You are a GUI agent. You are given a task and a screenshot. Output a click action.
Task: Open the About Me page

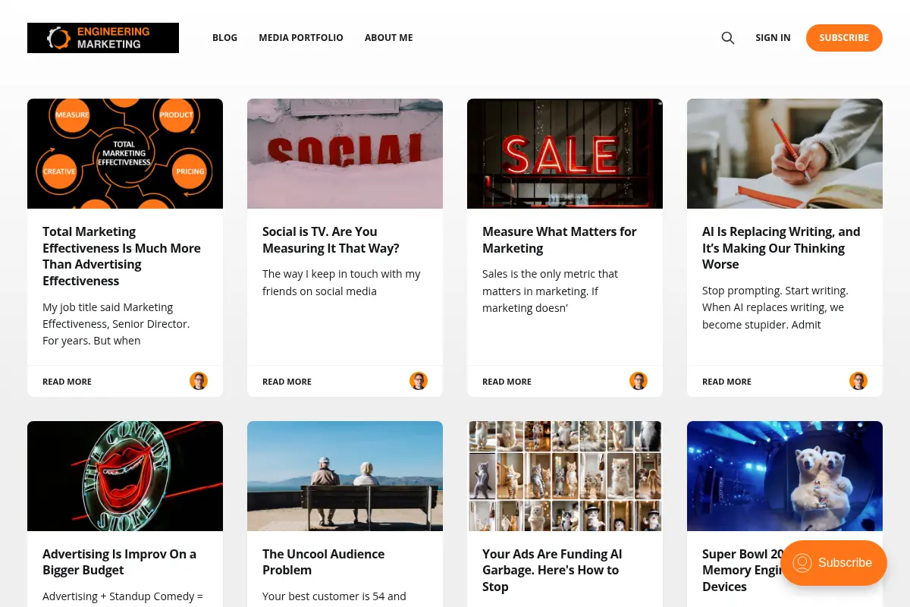[x=389, y=38]
